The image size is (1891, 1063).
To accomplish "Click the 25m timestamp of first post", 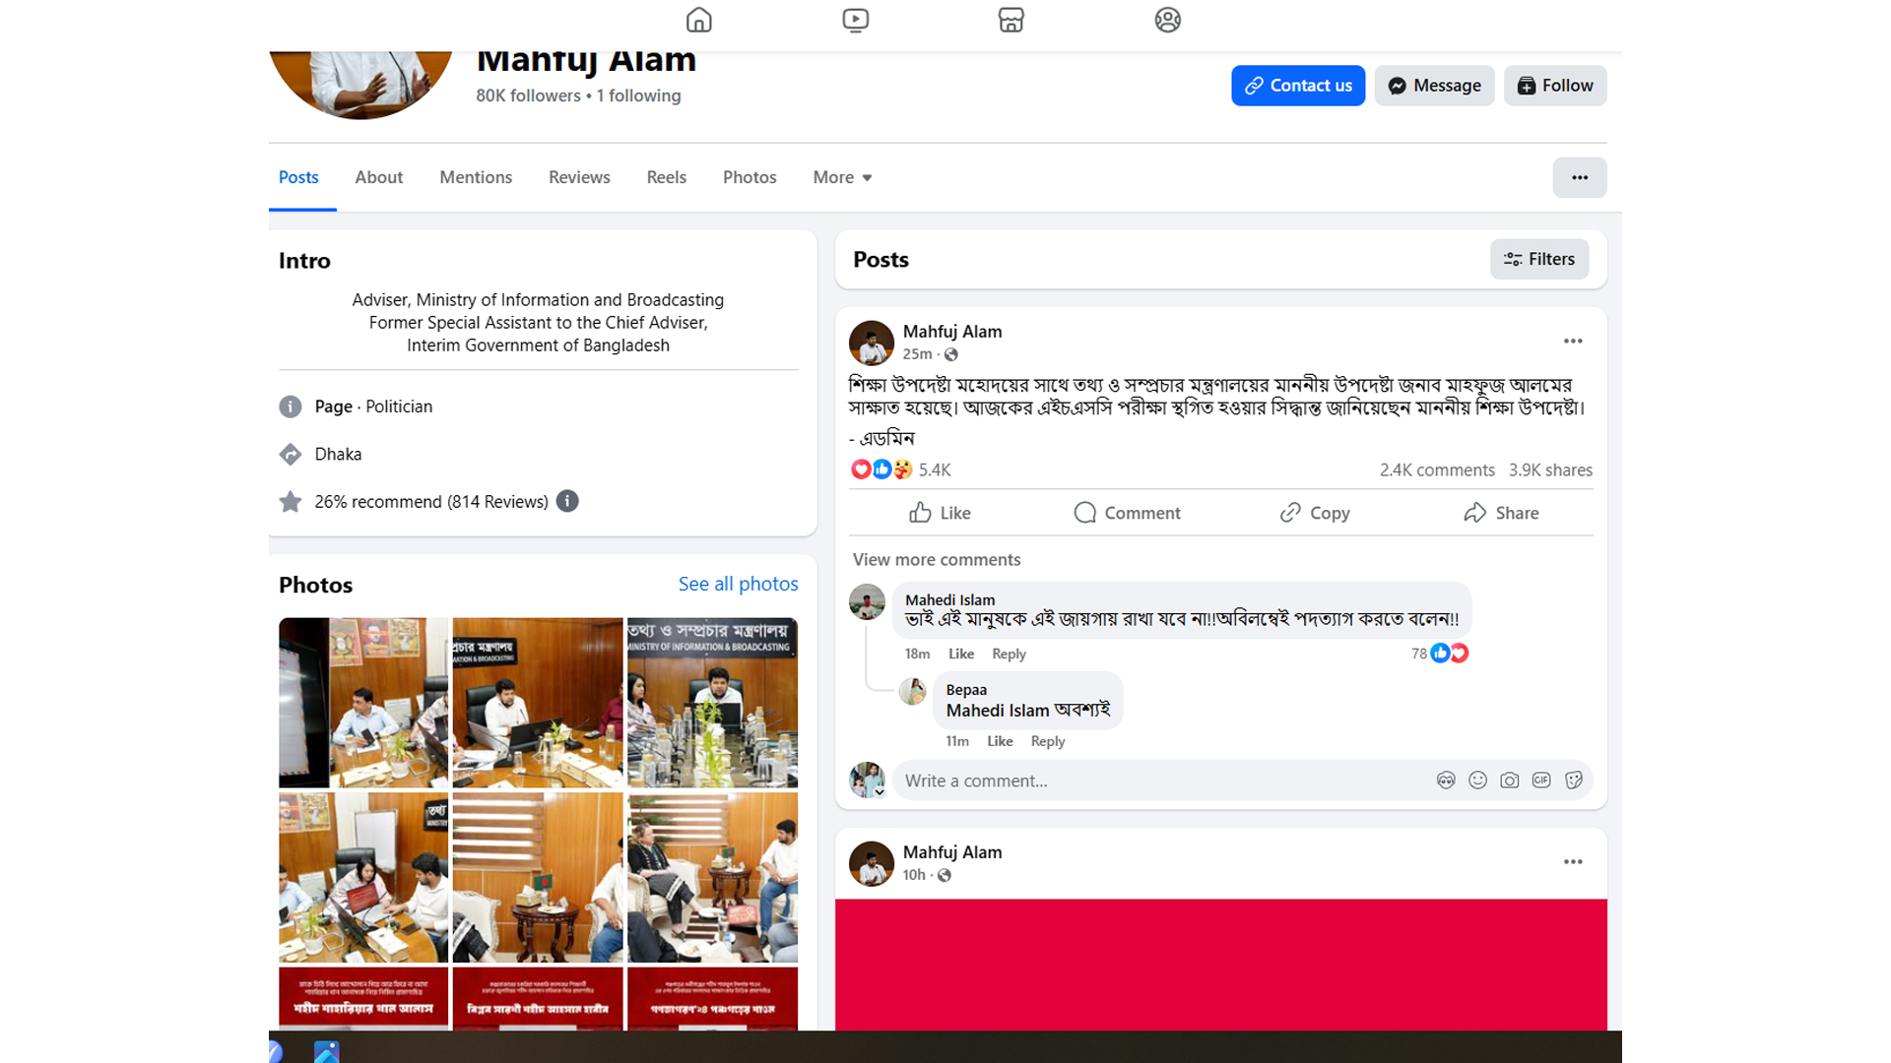I will coord(917,354).
